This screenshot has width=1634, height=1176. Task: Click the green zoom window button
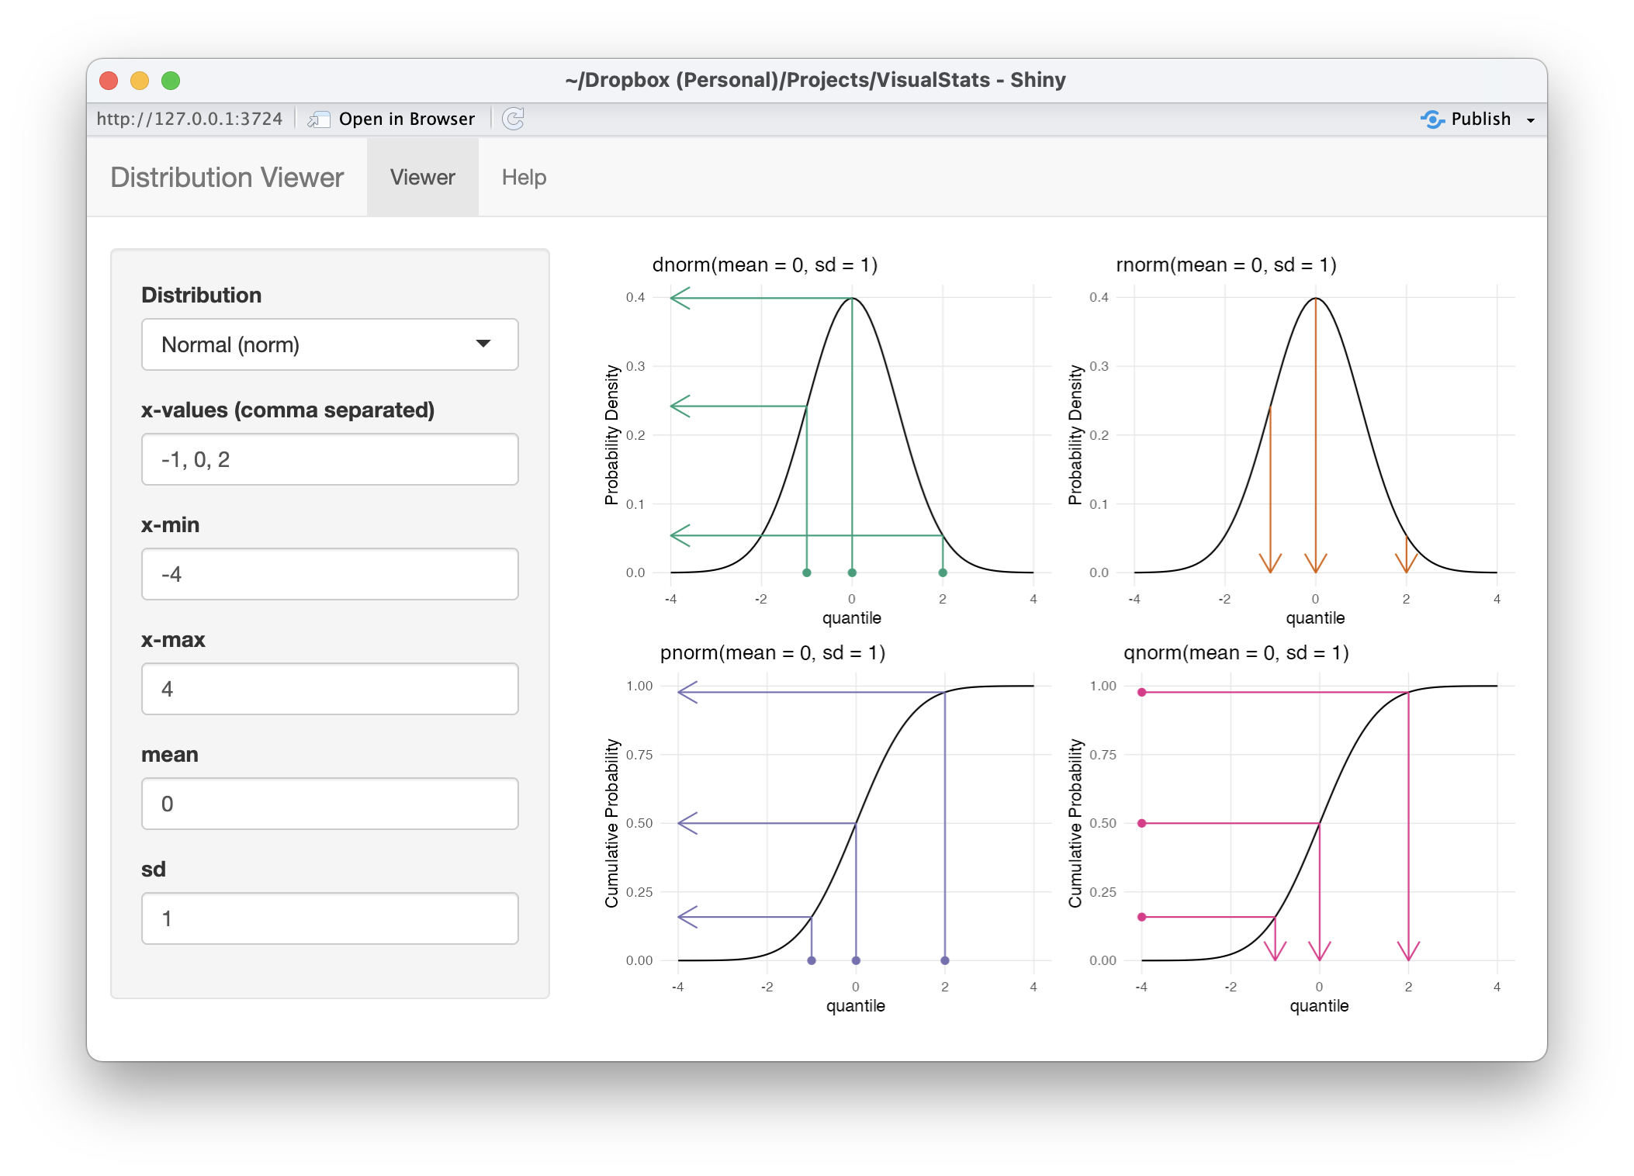171,81
